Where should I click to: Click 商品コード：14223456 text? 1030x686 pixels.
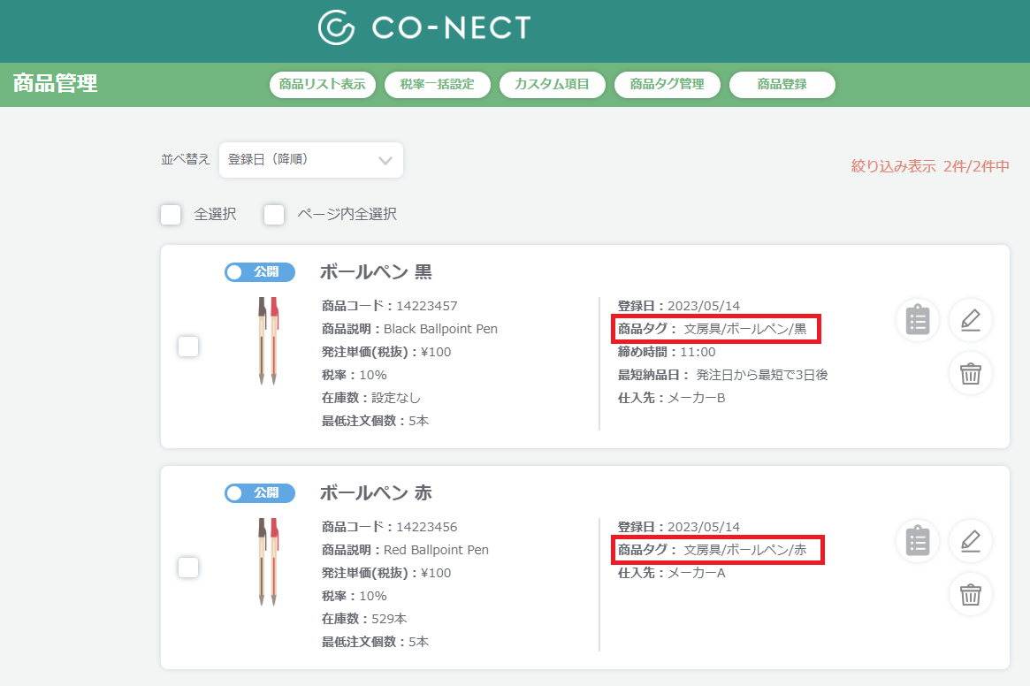pos(390,527)
